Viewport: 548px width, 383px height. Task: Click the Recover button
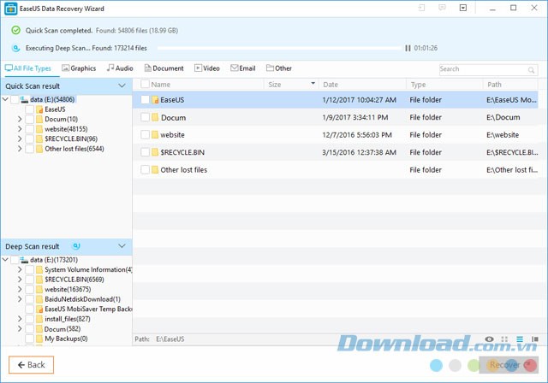point(508,365)
